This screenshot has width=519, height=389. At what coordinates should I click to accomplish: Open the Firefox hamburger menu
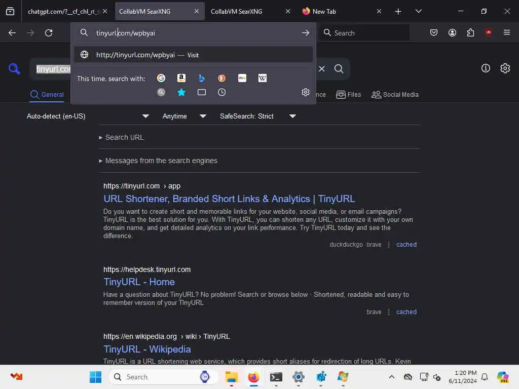[x=507, y=32]
